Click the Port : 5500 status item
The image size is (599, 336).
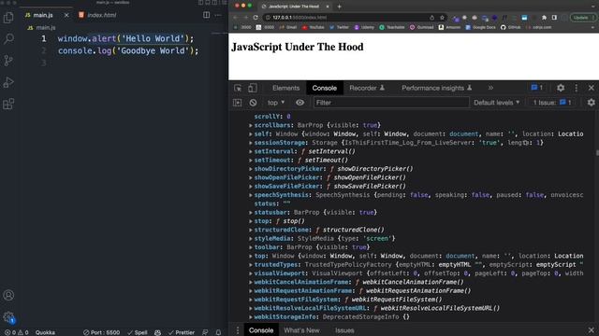(x=102, y=332)
